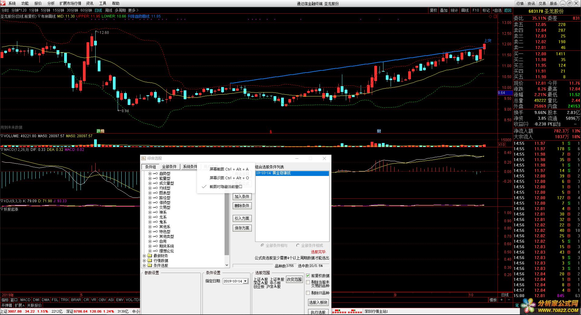Click the X10 volume scale indicator
Viewport: 581px width, 315px height.
pyautogui.click(x=501, y=145)
